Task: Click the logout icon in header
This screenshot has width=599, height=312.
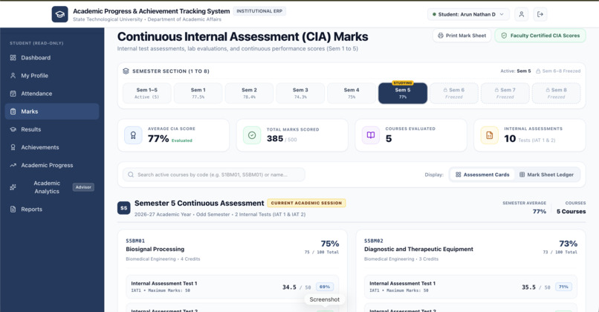Action: [x=540, y=14]
